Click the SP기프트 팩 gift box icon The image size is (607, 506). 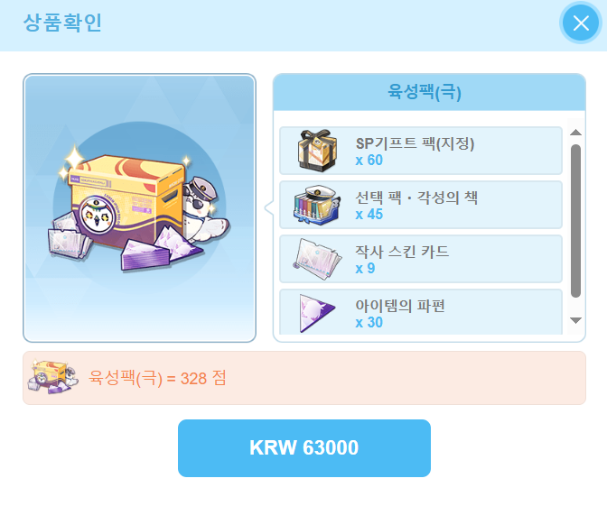[317, 151]
